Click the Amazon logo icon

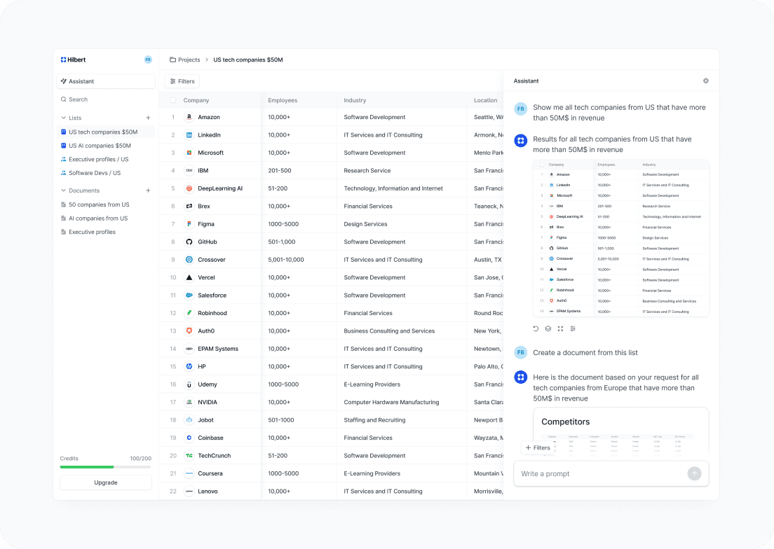[x=189, y=117]
